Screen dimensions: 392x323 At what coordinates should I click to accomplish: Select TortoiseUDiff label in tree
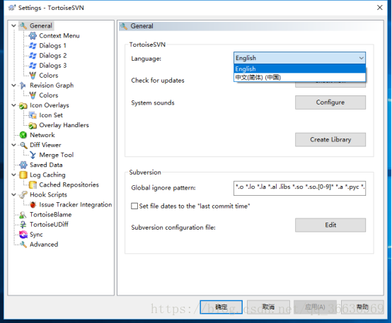(x=49, y=225)
